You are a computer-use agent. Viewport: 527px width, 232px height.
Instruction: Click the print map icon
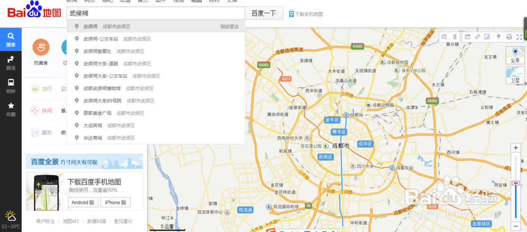pyautogui.click(x=509, y=37)
